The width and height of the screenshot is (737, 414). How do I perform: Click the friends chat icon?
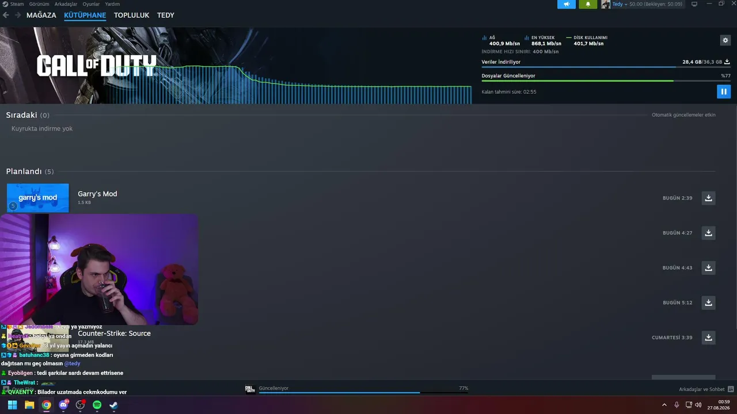tap(731, 389)
